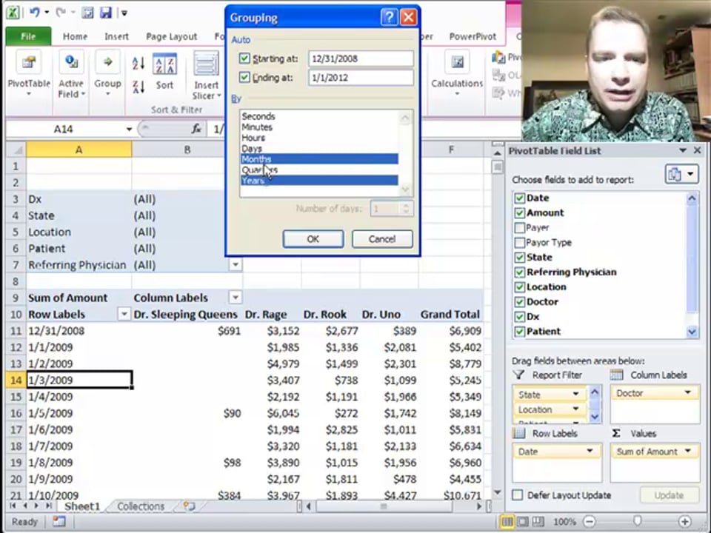Uncheck the Doctor field checkbox

click(520, 301)
